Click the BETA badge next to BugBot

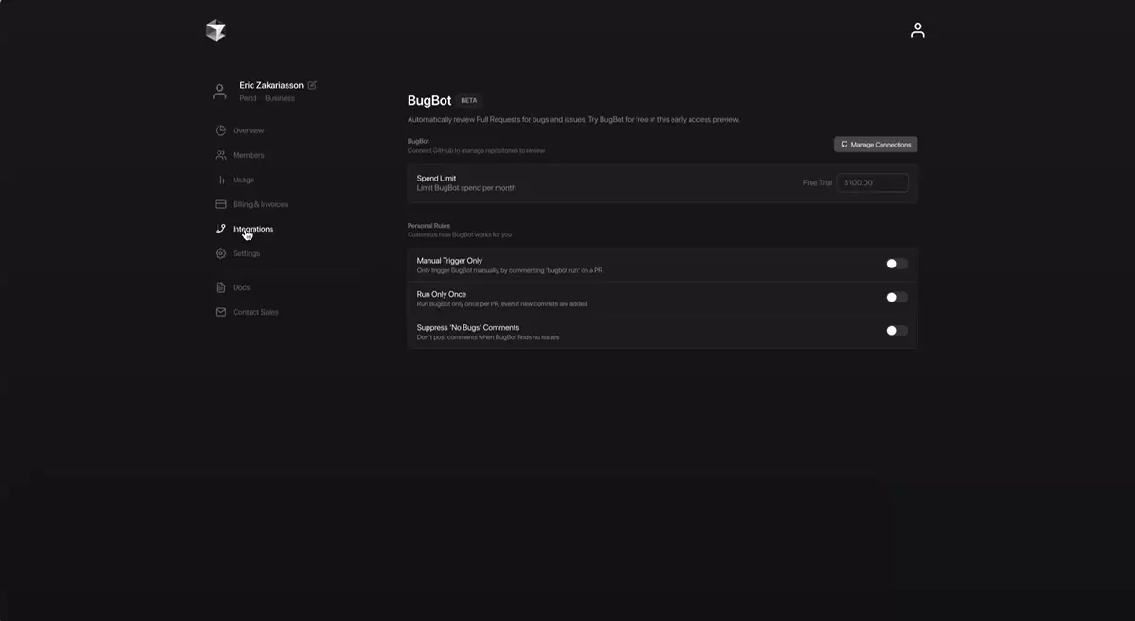(469, 100)
